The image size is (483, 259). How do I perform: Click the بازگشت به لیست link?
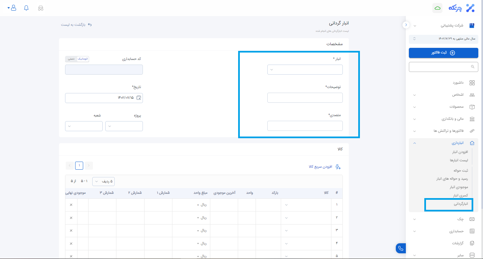[76, 25]
